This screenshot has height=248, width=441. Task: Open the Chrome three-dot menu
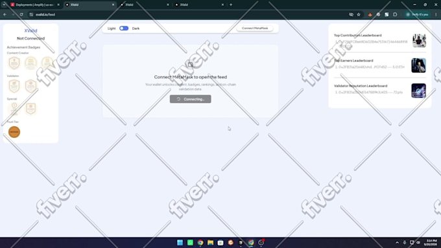tap(436, 14)
